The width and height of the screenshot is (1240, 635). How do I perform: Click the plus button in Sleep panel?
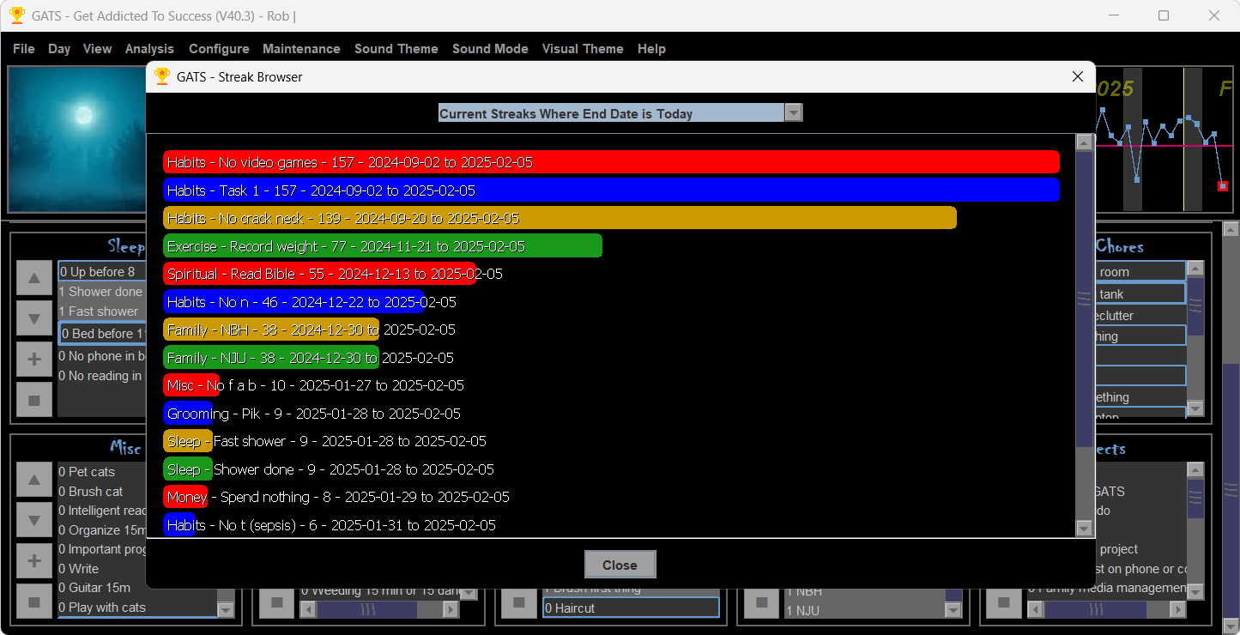34,359
